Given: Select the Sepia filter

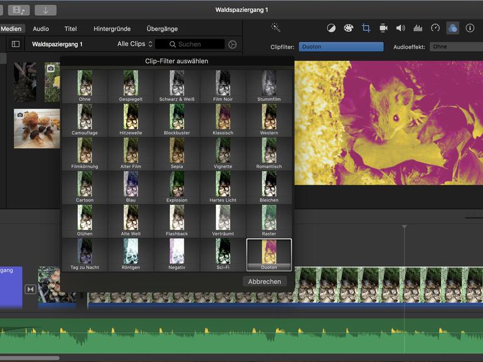Looking at the screenshot, I should pyautogui.click(x=177, y=153).
